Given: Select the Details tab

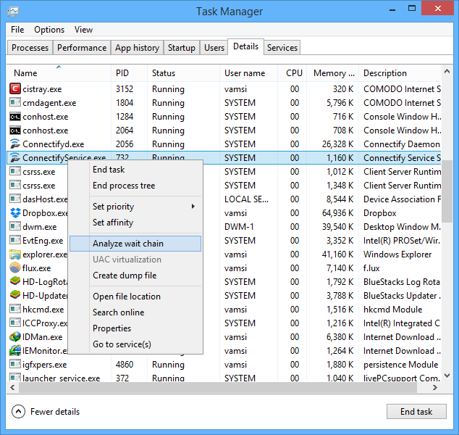Looking at the screenshot, I should (245, 46).
